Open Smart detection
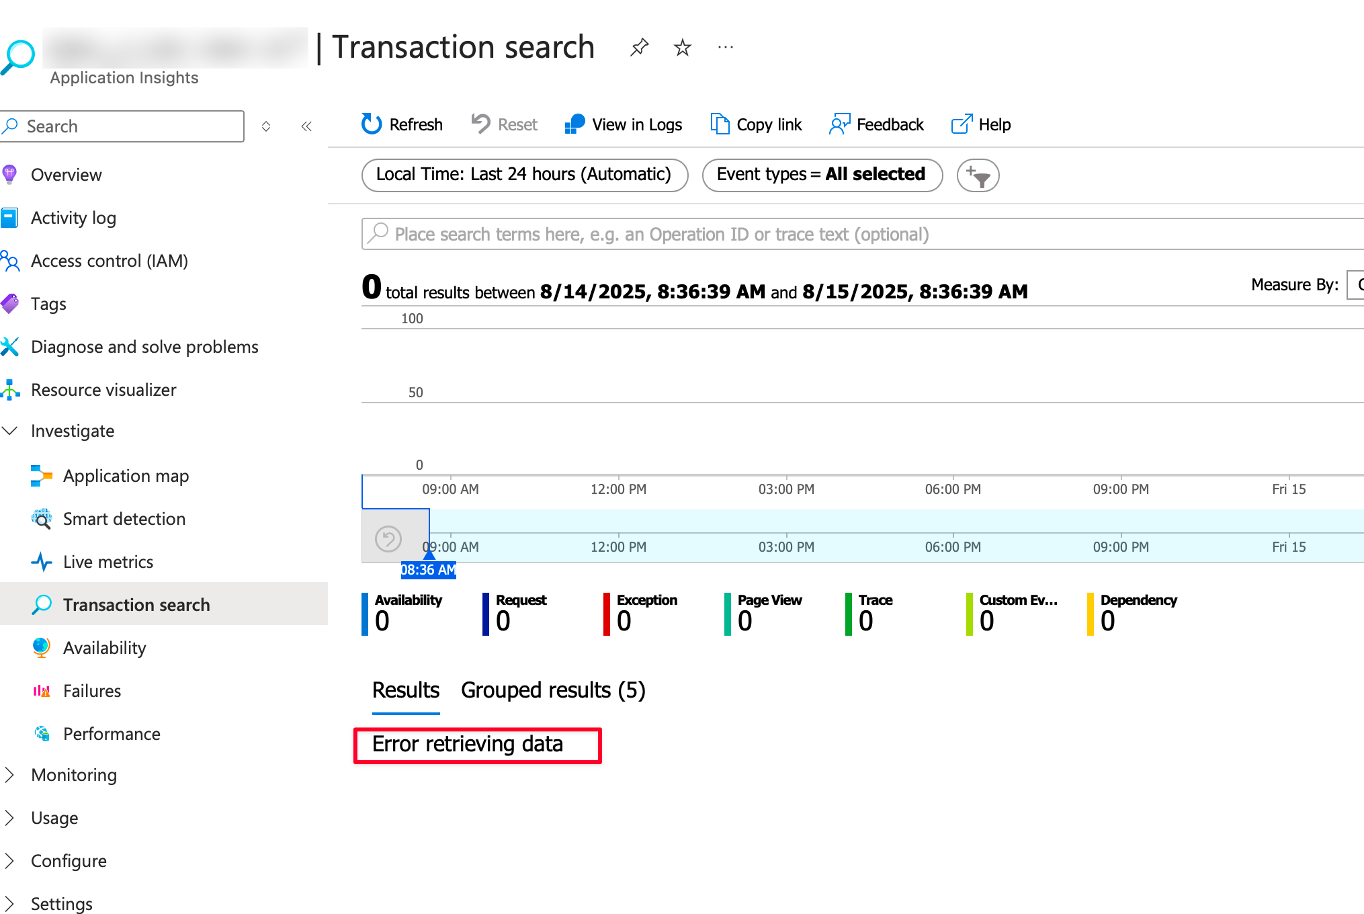Viewport: 1364px width, 914px height. [x=124, y=519]
